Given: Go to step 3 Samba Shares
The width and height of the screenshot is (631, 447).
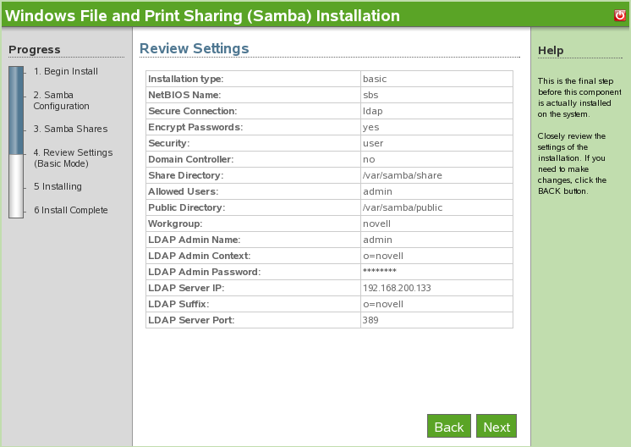Looking at the screenshot, I should pyautogui.click(x=70, y=130).
